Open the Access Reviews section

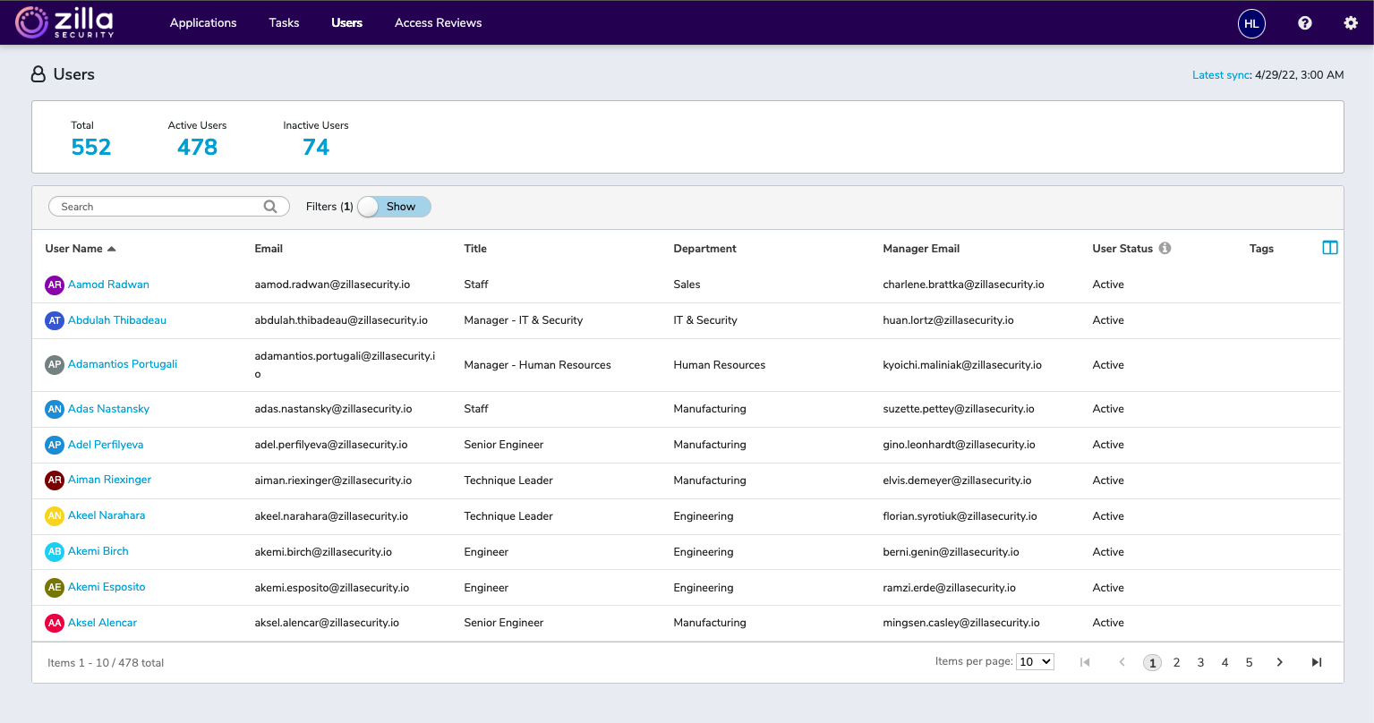point(438,22)
